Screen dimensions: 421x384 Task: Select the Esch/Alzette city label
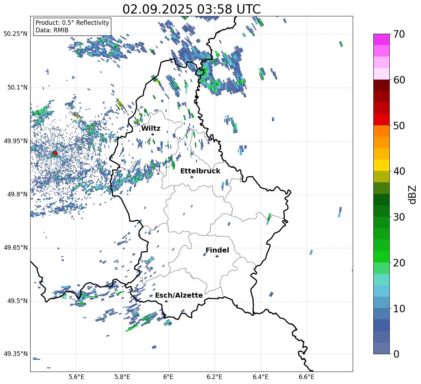pyautogui.click(x=179, y=295)
